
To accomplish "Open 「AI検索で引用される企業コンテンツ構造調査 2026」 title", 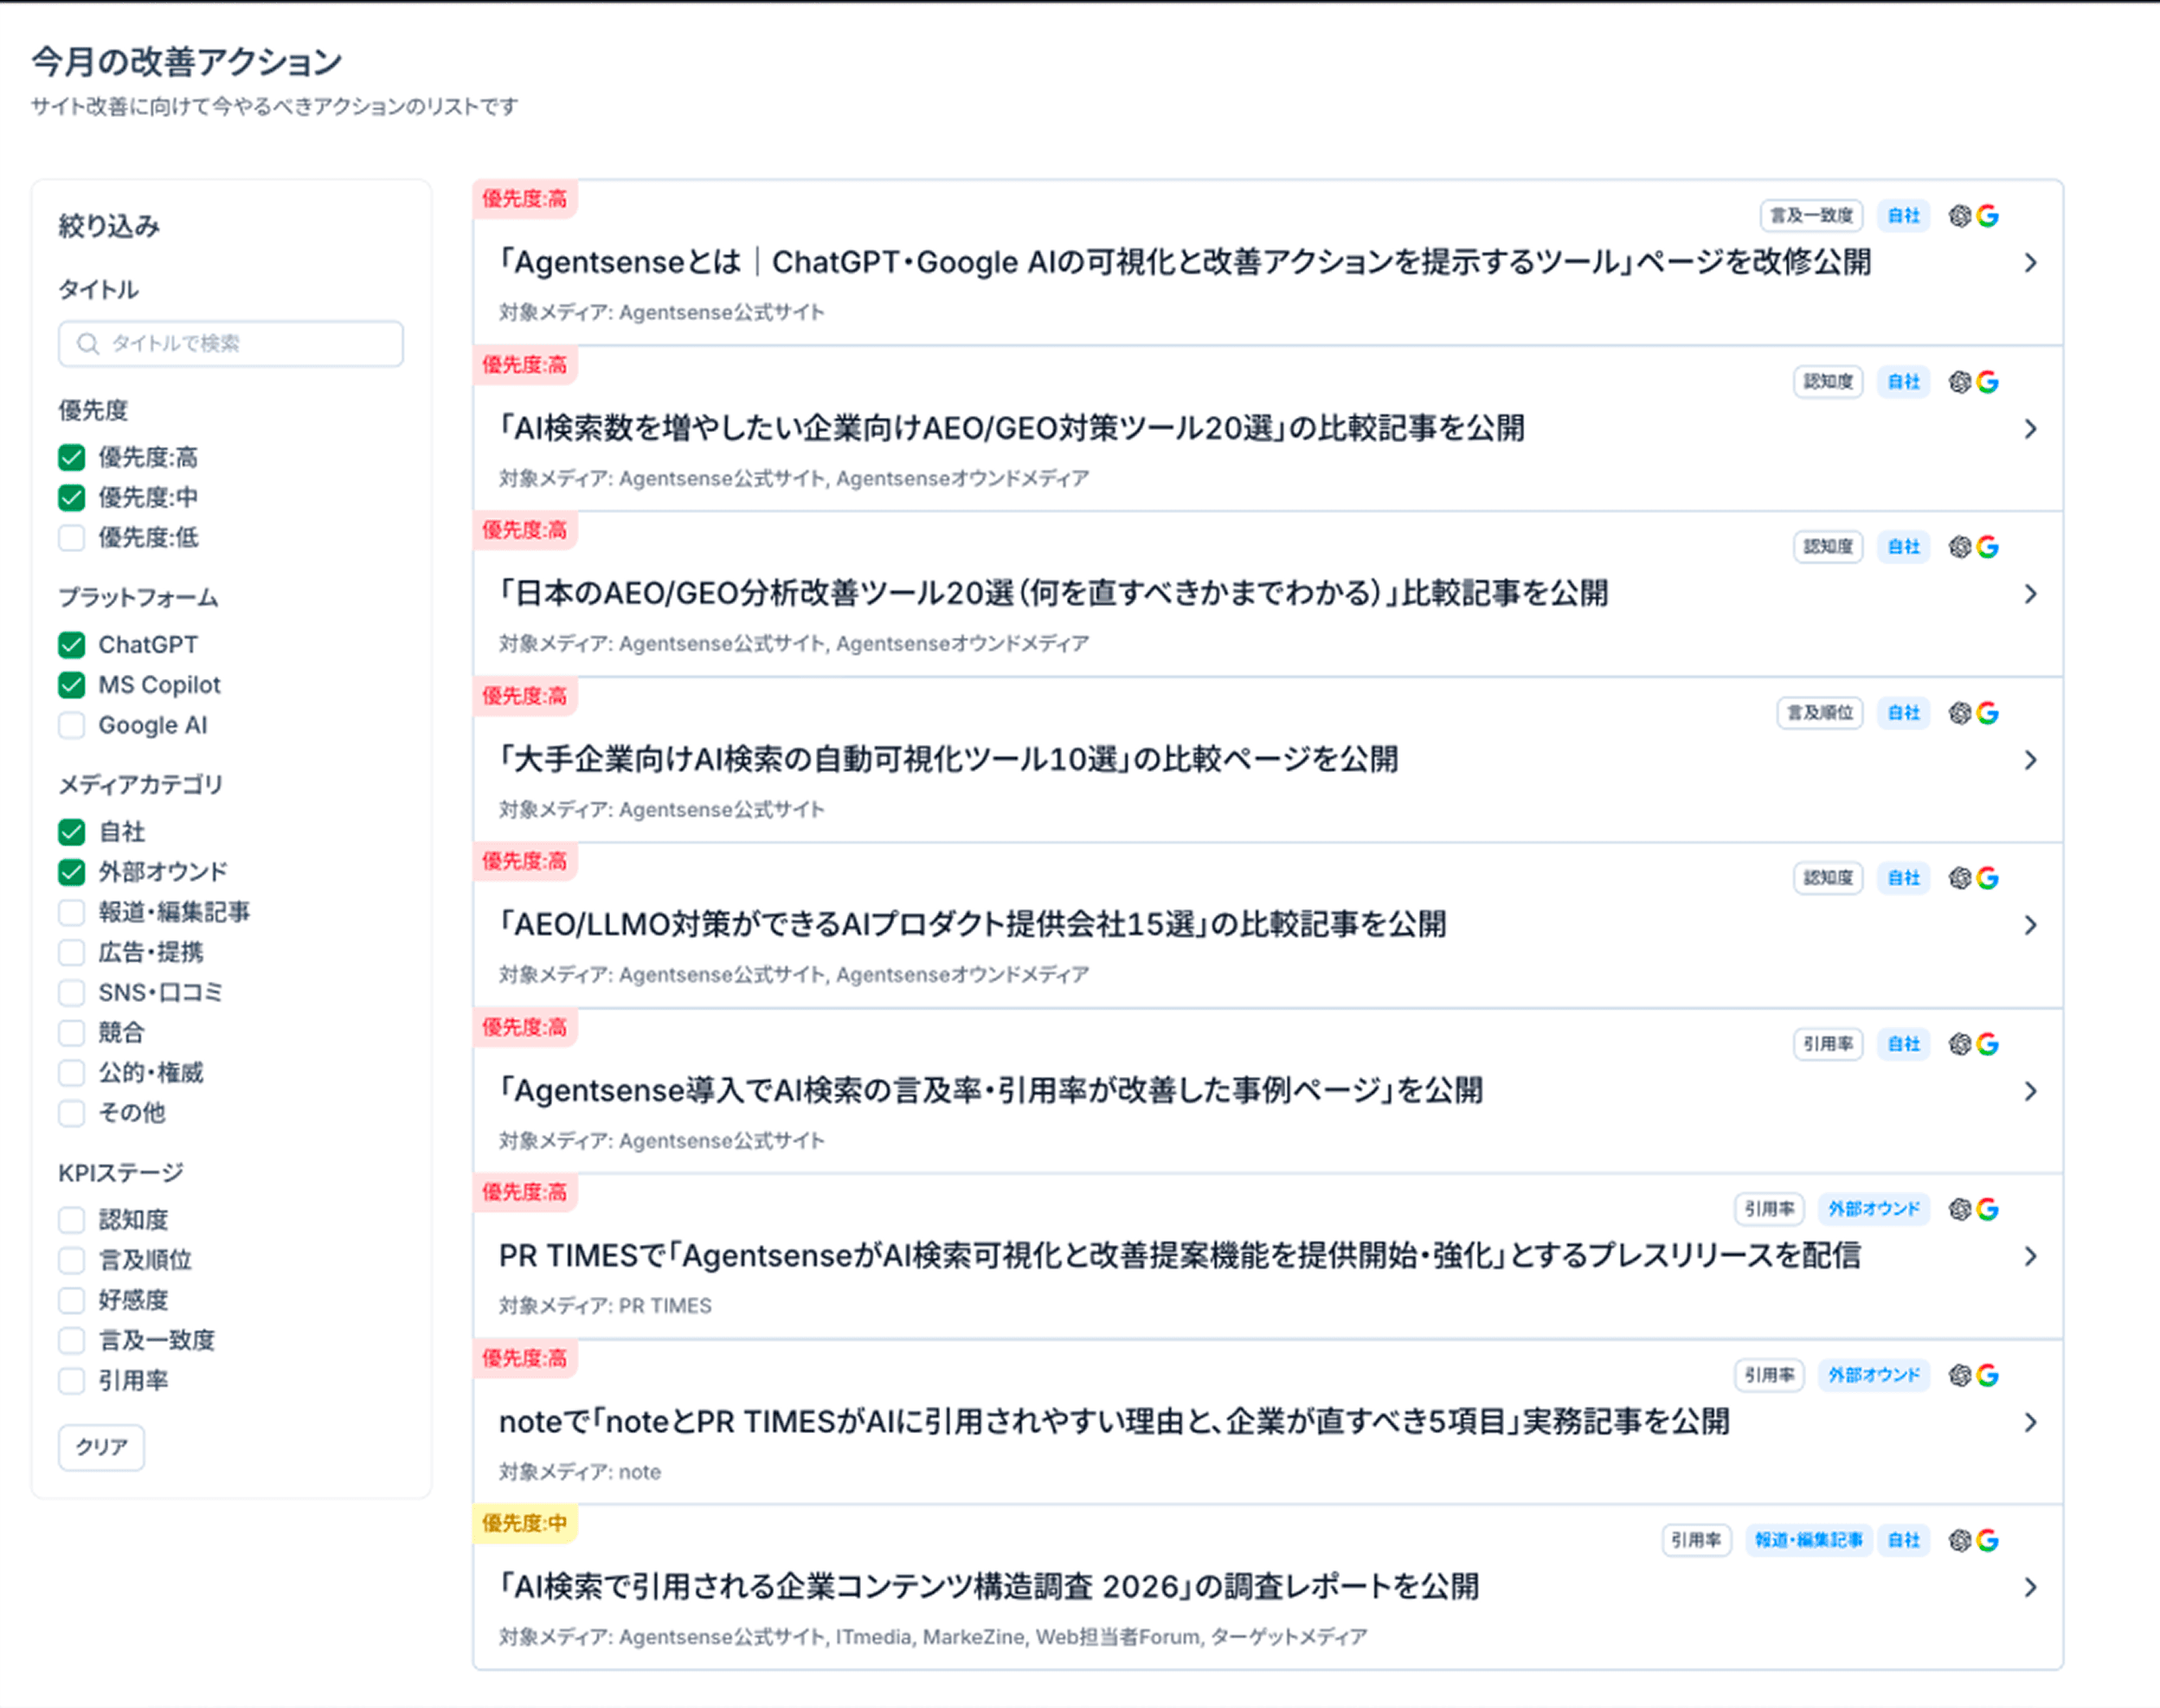I will click(x=989, y=1587).
